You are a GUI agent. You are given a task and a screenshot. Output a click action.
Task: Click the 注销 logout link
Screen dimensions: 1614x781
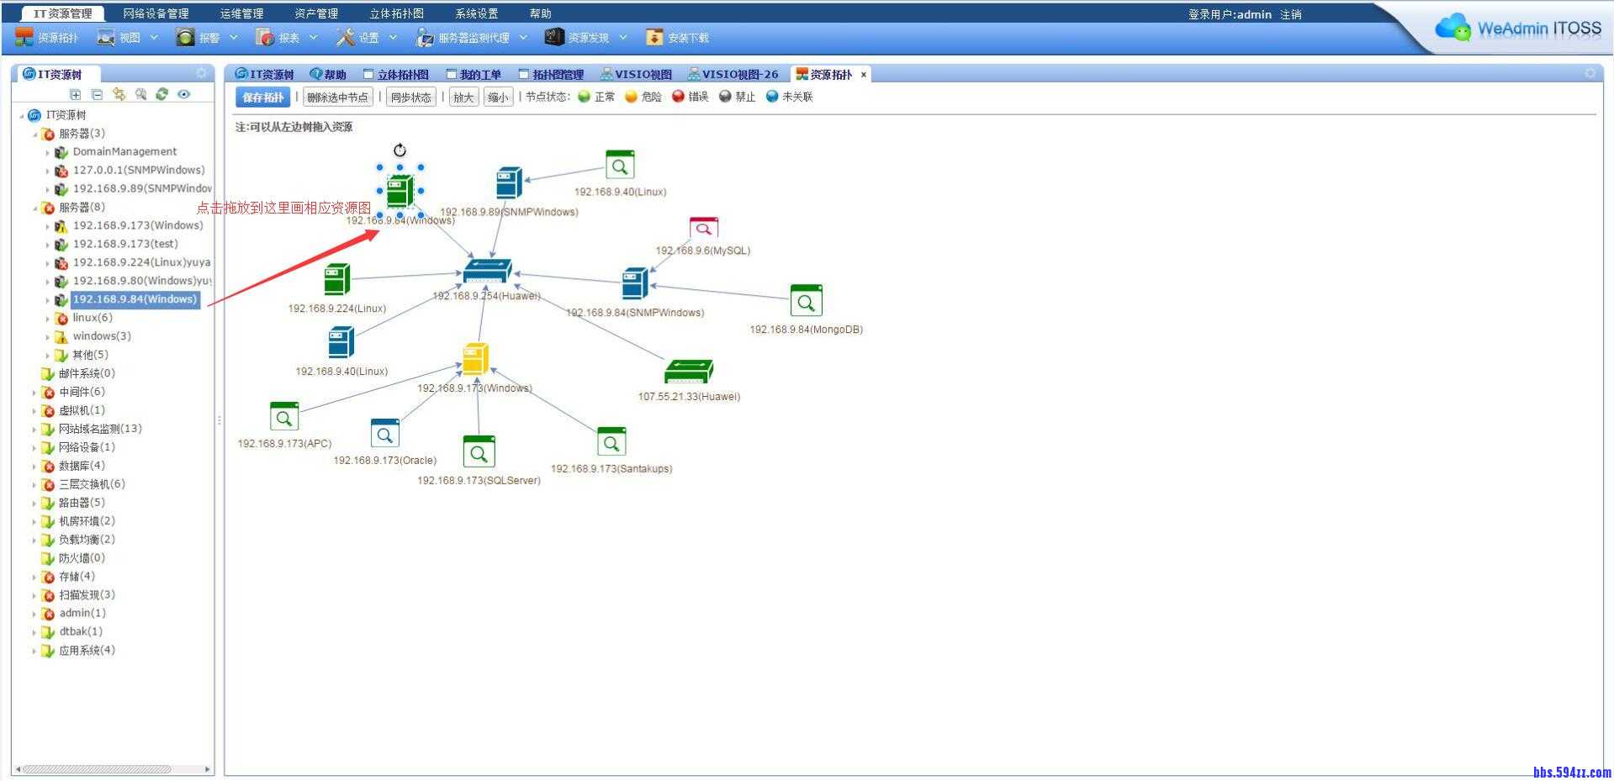coord(1290,14)
